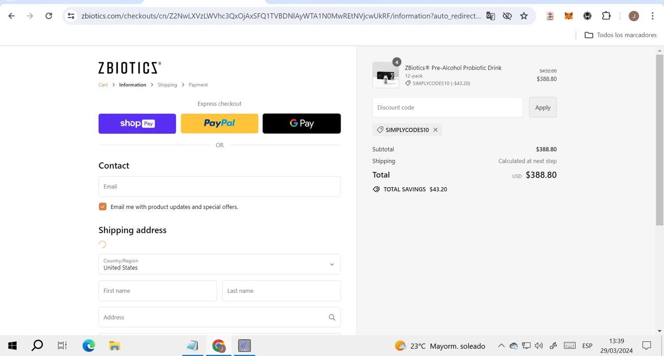Go back with the browser back arrow

point(12,16)
